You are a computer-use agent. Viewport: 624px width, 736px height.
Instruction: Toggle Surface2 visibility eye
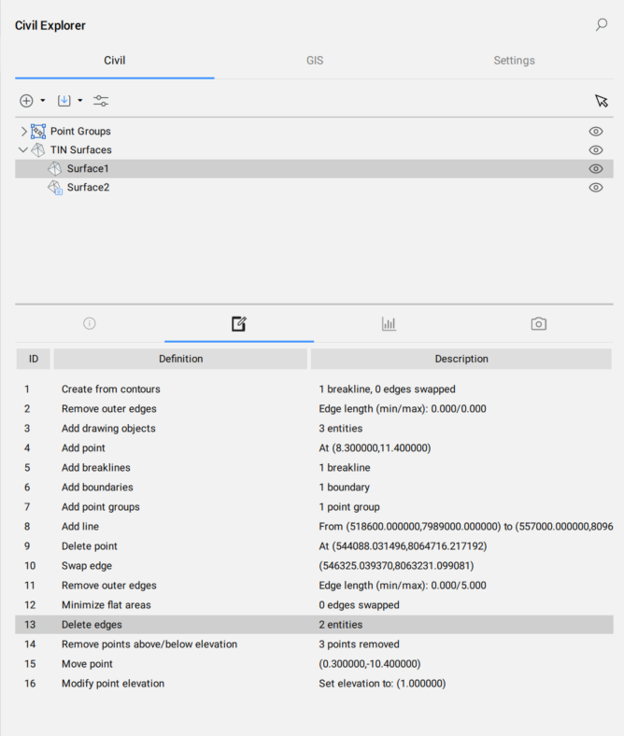point(595,188)
